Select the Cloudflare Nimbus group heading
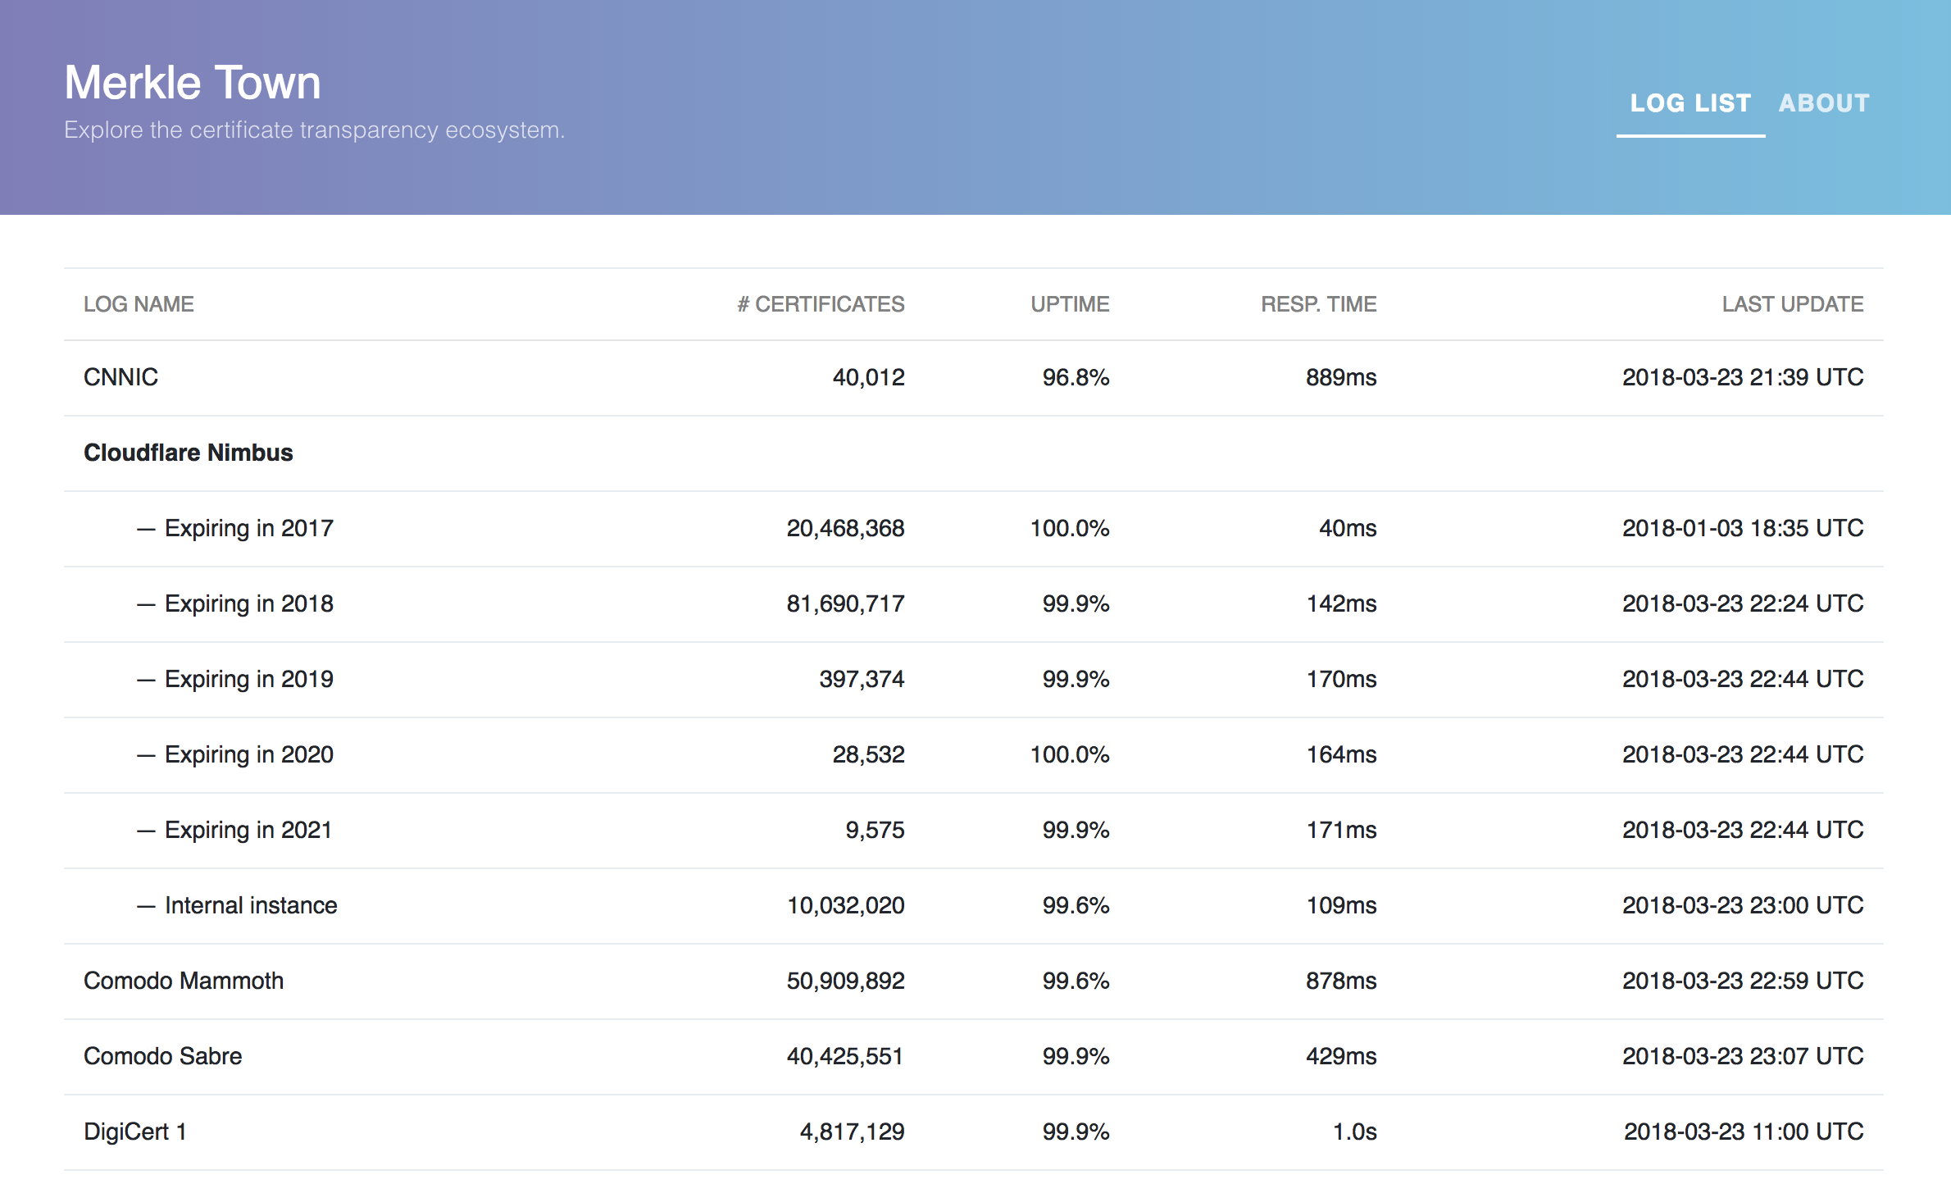The width and height of the screenshot is (1951, 1184). [189, 453]
